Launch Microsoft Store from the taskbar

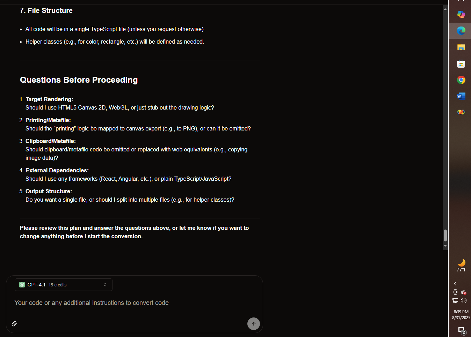click(461, 63)
